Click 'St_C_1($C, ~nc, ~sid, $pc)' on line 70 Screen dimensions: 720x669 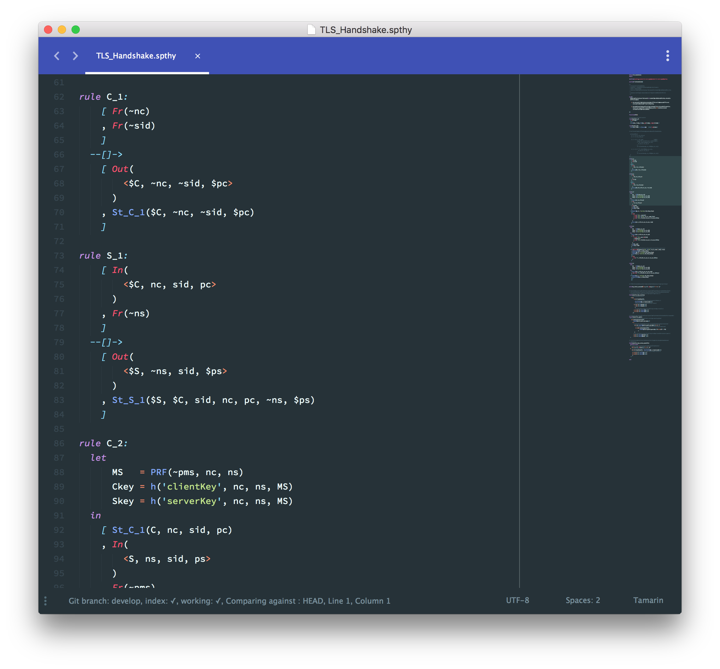coord(183,212)
